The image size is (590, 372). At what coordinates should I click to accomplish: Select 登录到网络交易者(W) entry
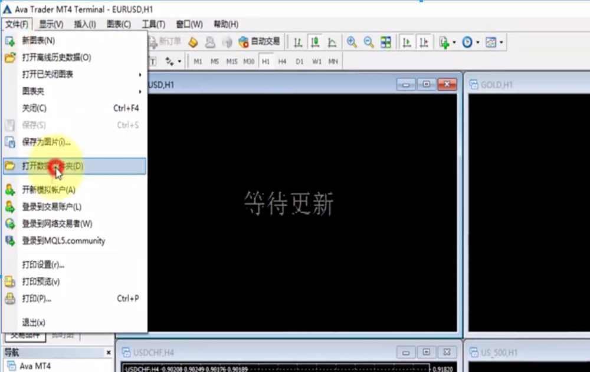[74, 224]
